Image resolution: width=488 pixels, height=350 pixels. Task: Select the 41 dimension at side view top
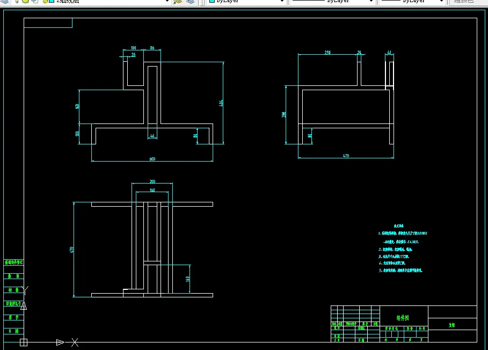point(389,53)
